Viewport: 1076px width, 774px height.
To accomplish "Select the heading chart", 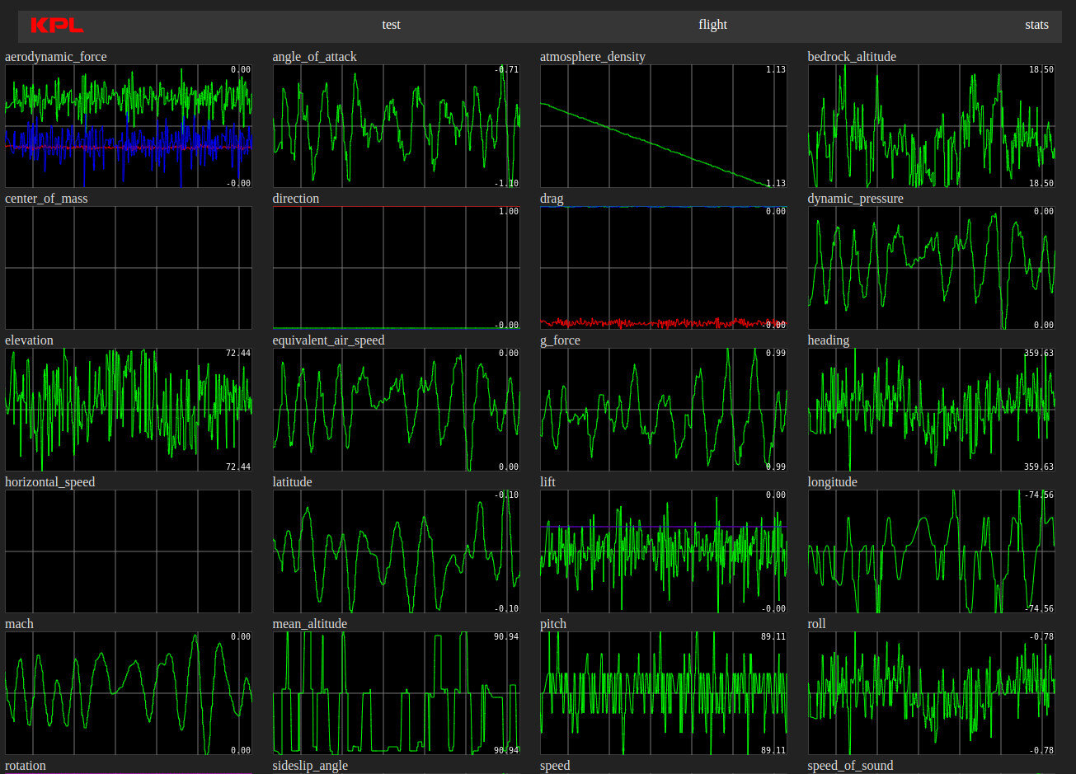I will (x=932, y=410).
